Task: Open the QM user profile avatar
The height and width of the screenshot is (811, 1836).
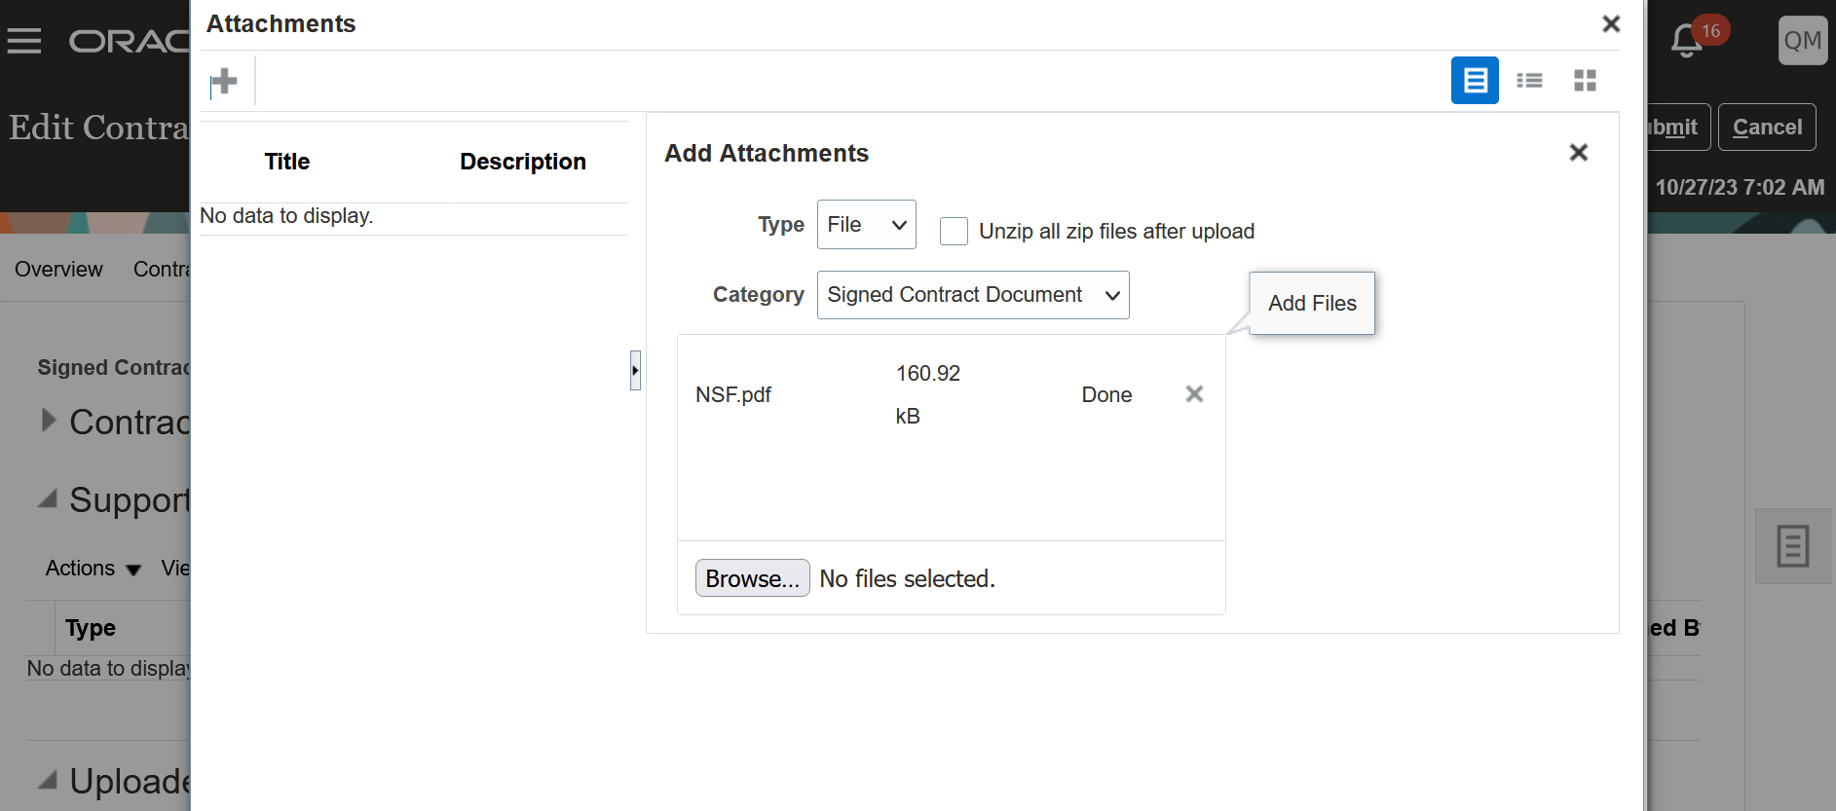Action: click(1802, 41)
